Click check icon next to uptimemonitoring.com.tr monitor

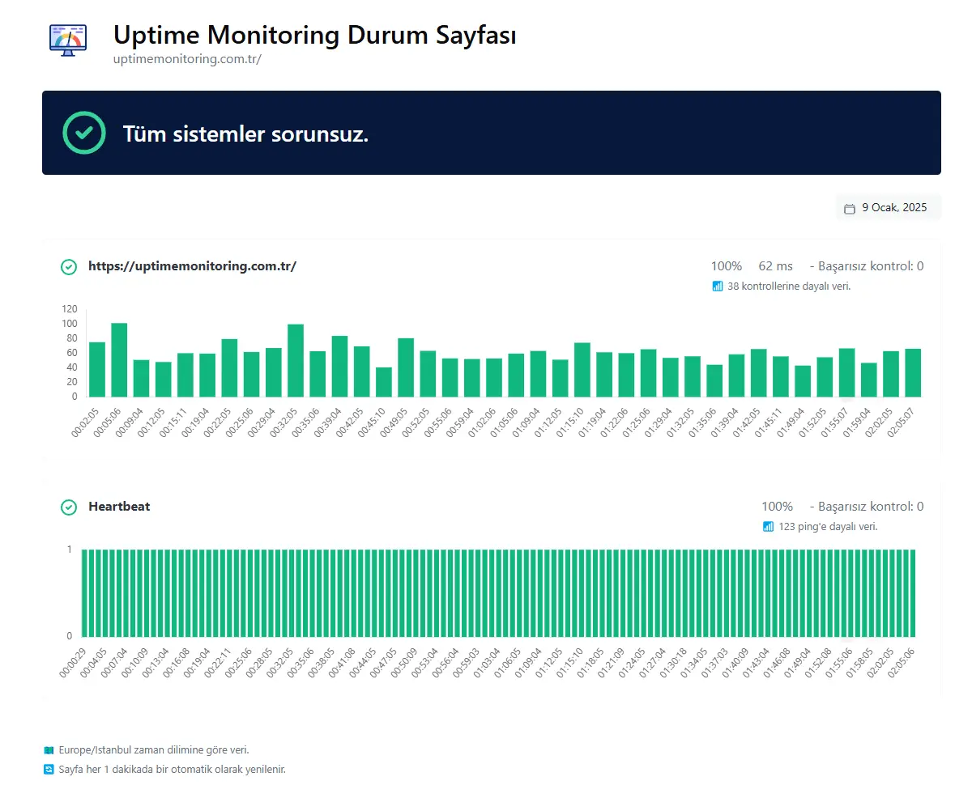69,267
